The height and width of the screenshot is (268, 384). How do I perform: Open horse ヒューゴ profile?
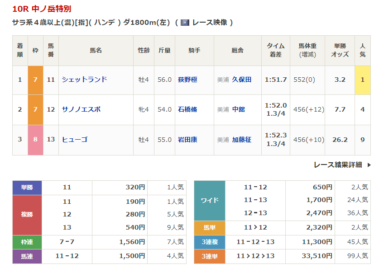(x=74, y=140)
